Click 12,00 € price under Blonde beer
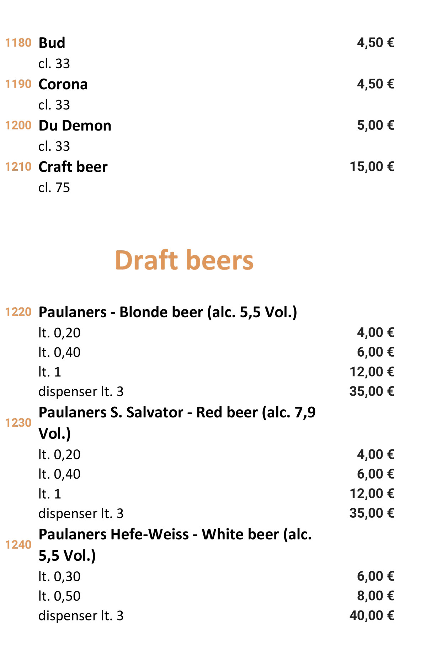 372,372
